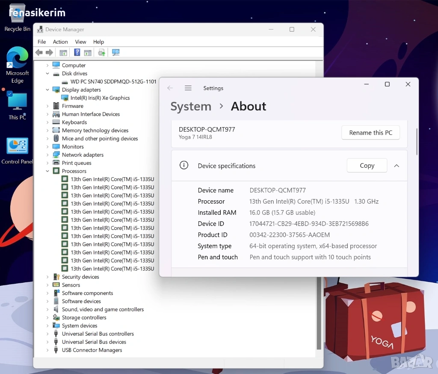This screenshot has width=438, height=374.
Task: Open the Action menu
Action: pyautogui.click(x=60, y=42)
